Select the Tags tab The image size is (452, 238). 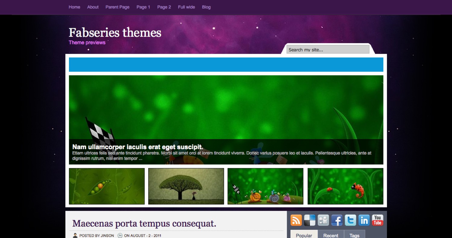354,235
